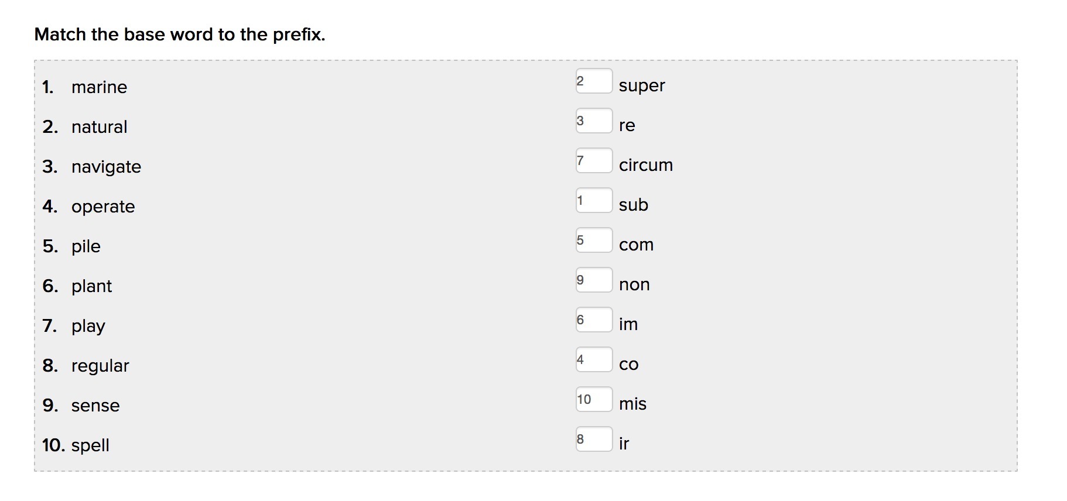Click the answer field for "mis"

click(594, 400)
